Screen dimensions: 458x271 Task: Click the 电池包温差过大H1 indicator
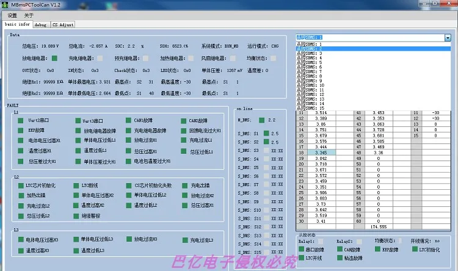coord(128,161)
